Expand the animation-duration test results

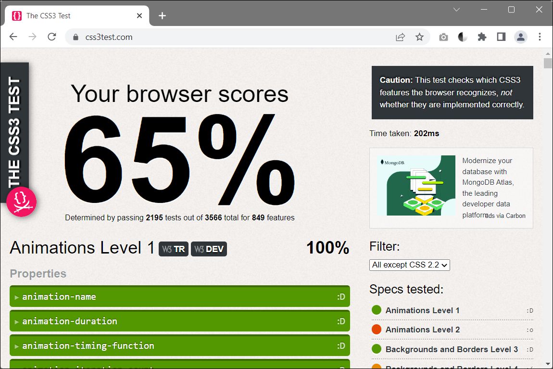(x=179, y=321)
